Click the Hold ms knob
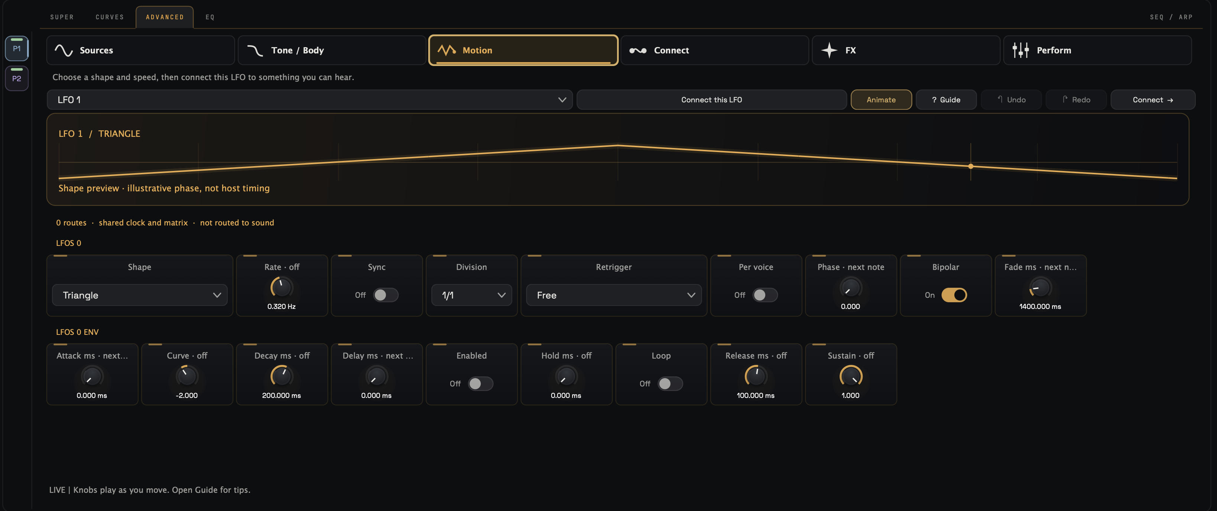This screenshot has width=1217, height=511. point(566,376)
